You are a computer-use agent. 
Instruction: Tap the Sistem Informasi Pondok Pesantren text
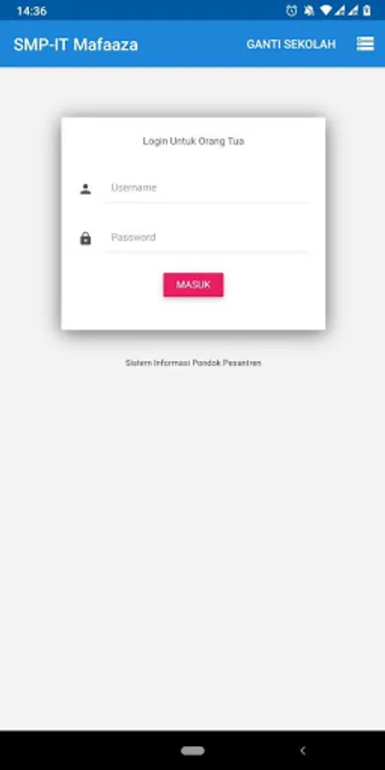[x=193, y=363]
